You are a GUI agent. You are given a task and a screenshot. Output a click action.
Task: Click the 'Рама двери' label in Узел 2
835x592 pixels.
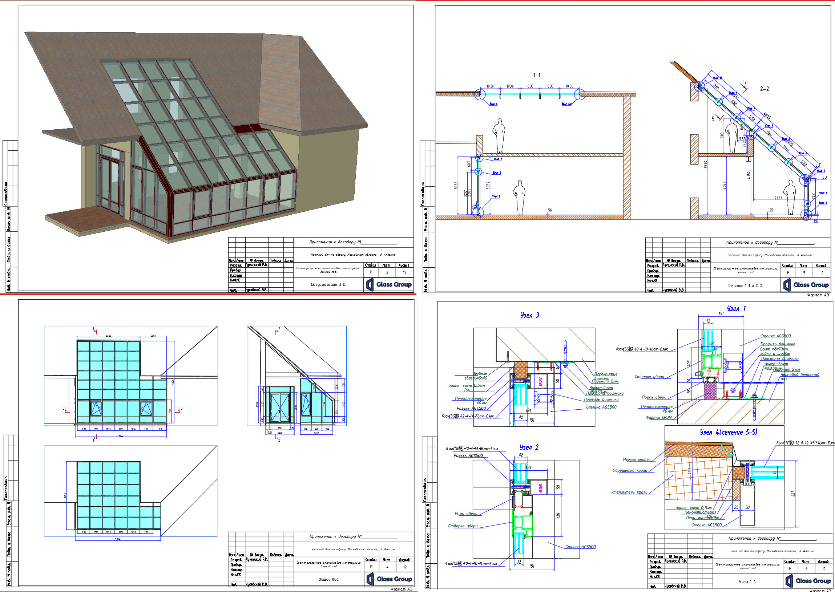[x=466, y=514]
